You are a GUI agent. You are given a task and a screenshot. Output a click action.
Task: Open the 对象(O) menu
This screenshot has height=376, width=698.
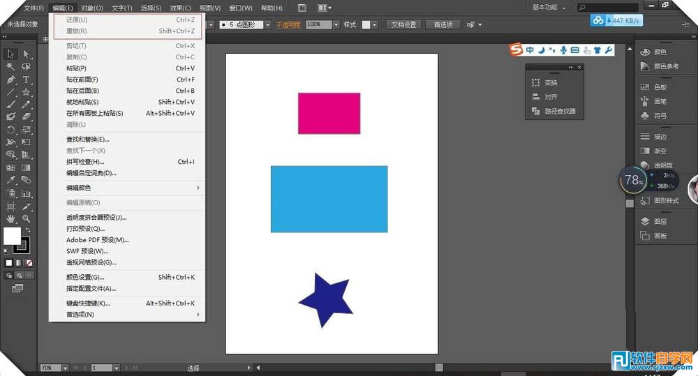pyautogui.click(x=91, y=8)
